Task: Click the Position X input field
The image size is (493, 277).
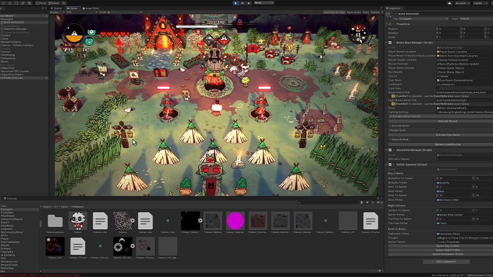Action: 449,29
